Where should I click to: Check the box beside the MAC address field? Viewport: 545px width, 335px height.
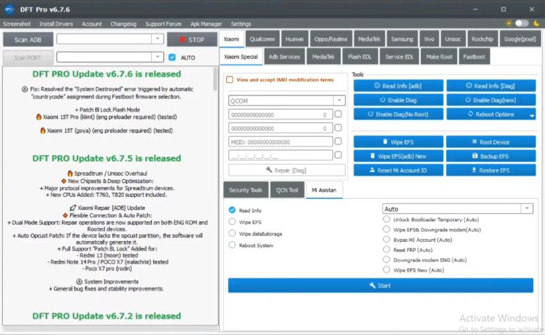click(x=338, y=155)
